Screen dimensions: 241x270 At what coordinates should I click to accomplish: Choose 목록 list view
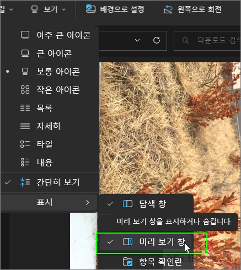(x=50, y=108)
